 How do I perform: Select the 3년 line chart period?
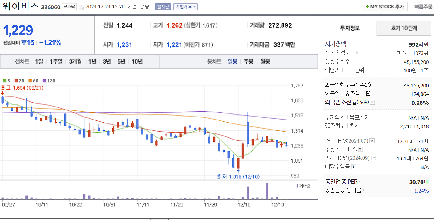click(x=107, y=62)
